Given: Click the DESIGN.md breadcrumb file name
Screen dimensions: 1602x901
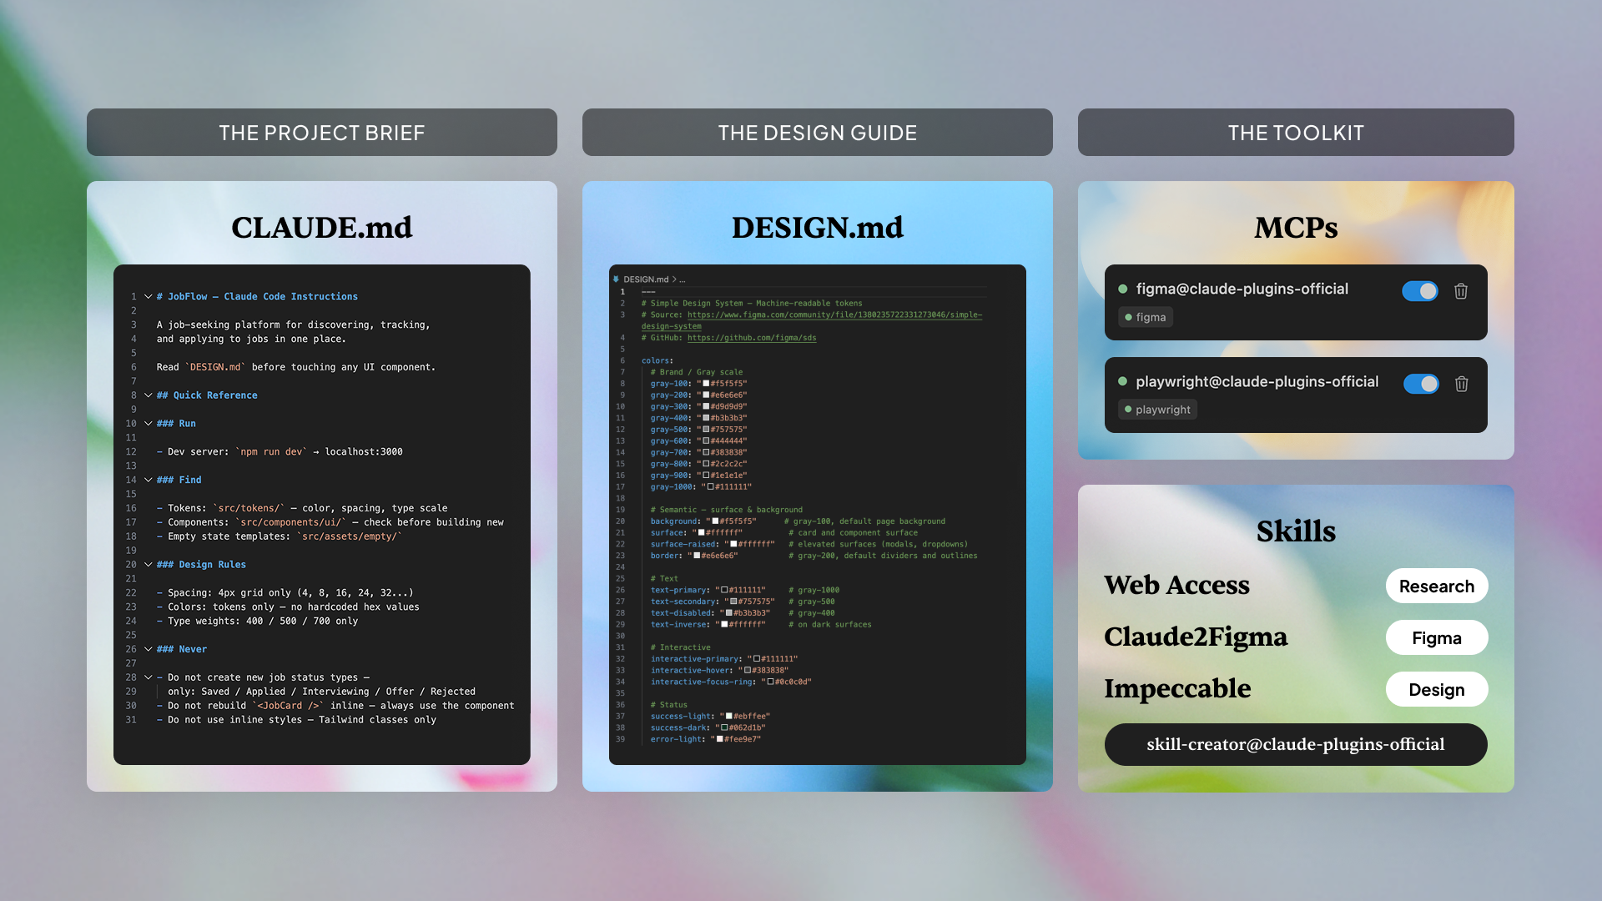Looking at the screenshot, I should tap(646, 279).
